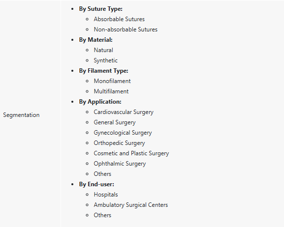The height and width of the screenshot is (227, 284).
Task: Click Ophthalmic Surgery item
Action: click(x=120, y=164)
